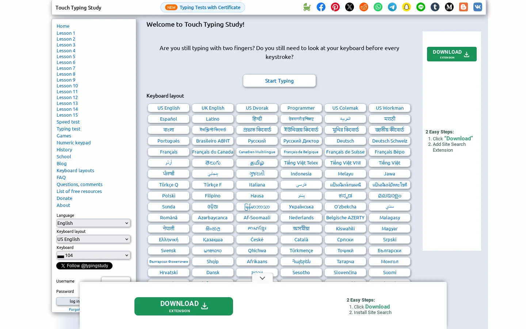The image size is (526, 329).
Task: Open Numeric keypad lessons
Action: coord(73,143)
